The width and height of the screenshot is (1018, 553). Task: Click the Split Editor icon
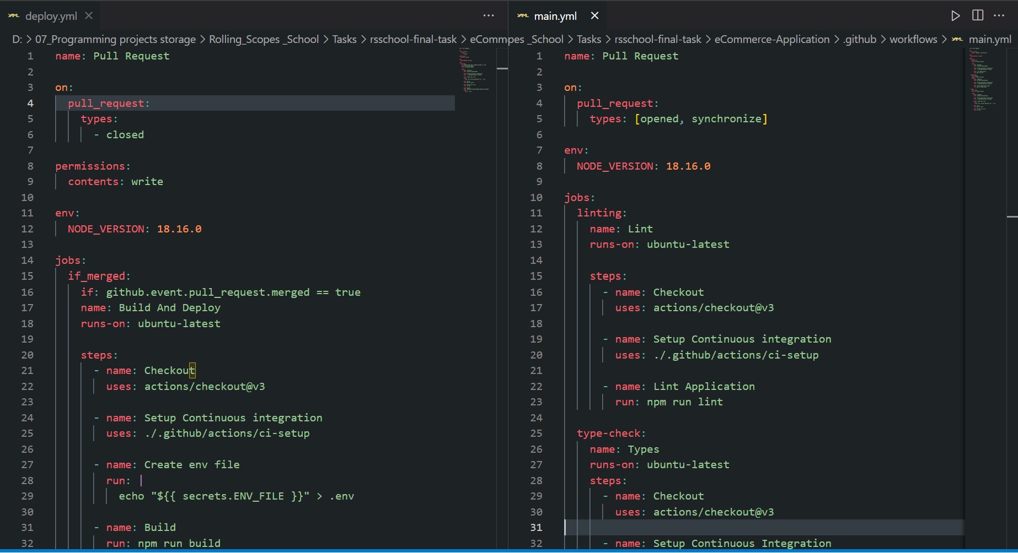[x=978, y=16]
